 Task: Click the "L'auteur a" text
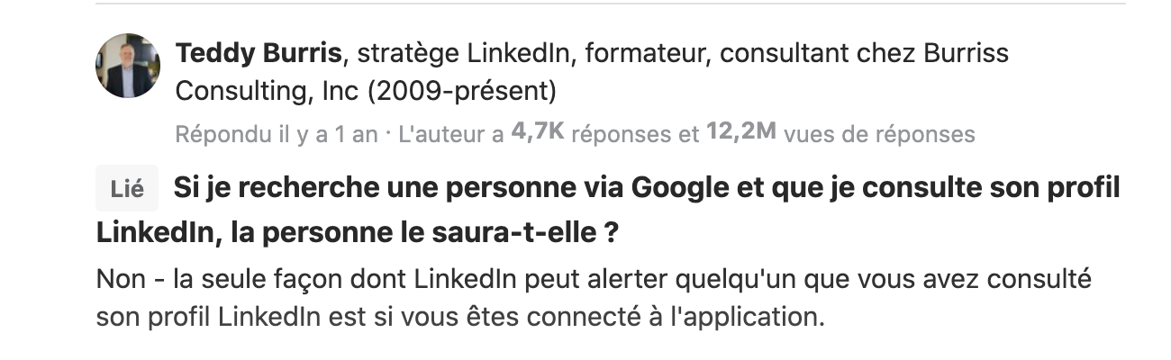coord(450,135)
